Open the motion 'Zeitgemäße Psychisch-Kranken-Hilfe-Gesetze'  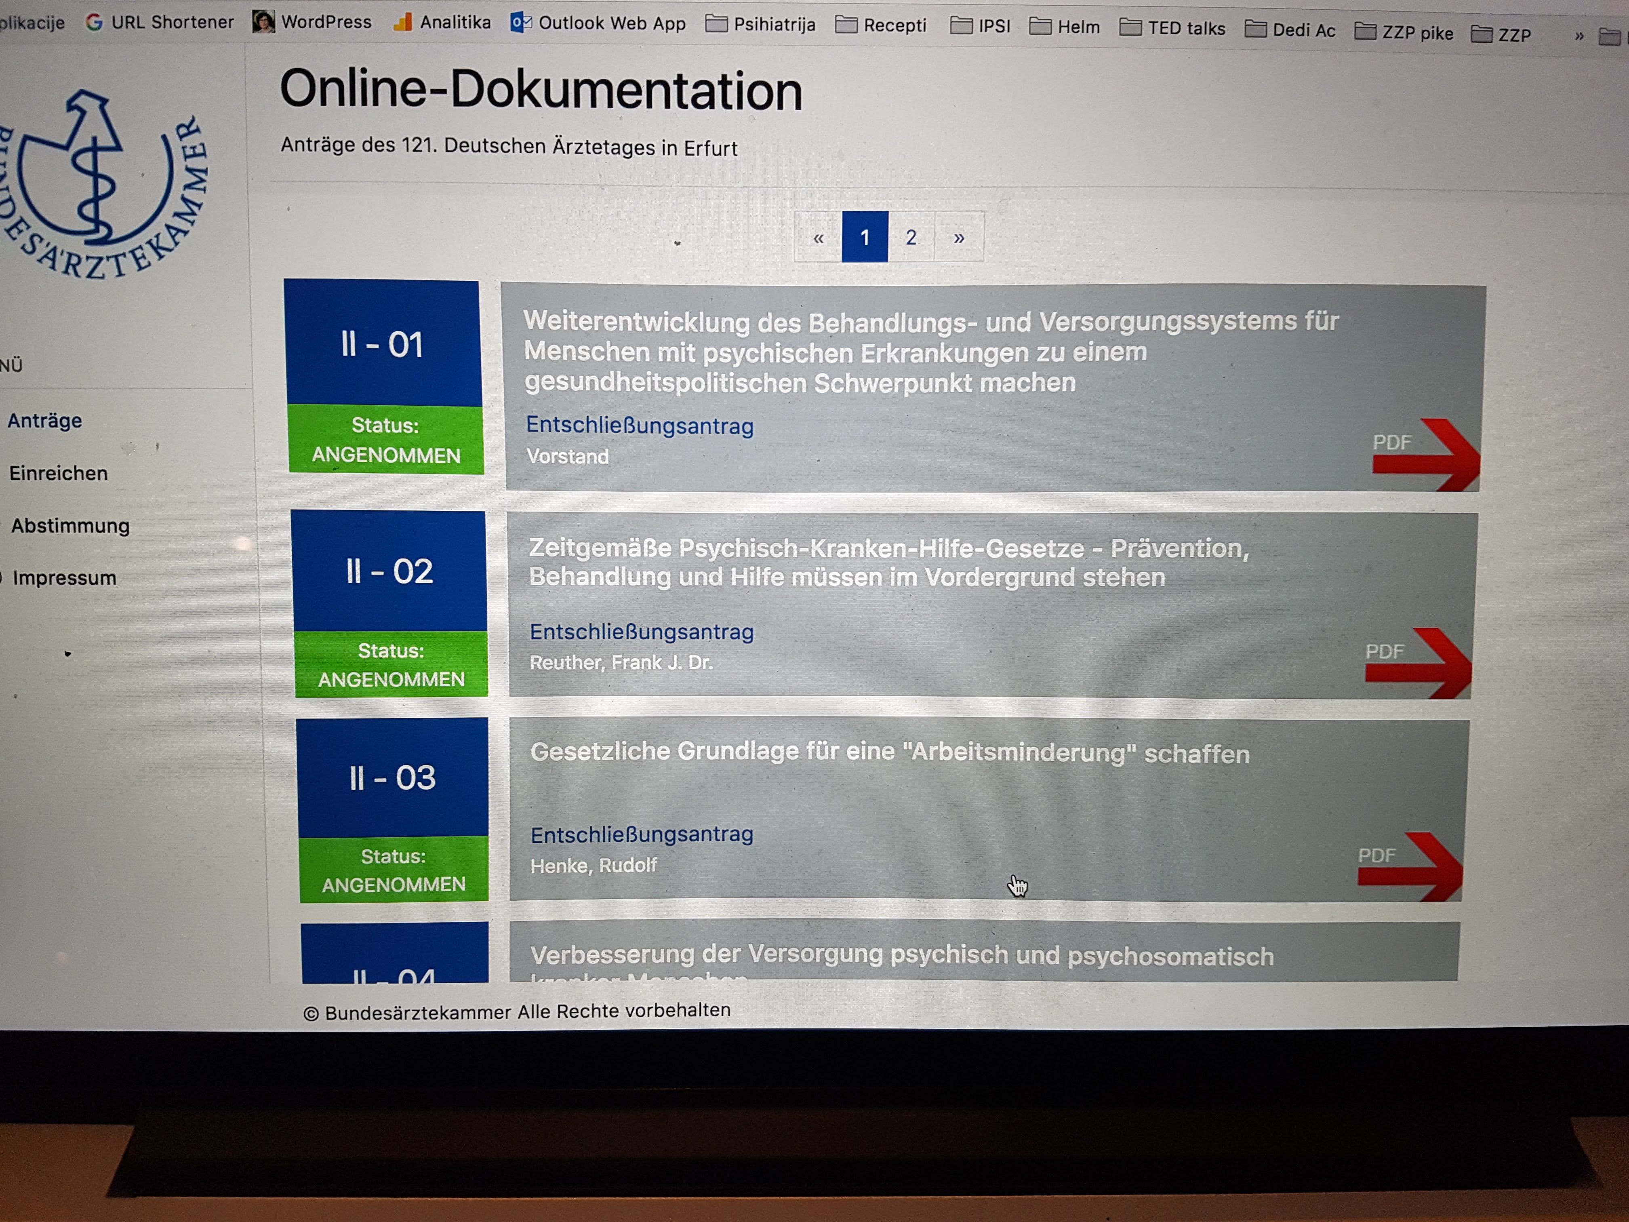pos(889,563)
